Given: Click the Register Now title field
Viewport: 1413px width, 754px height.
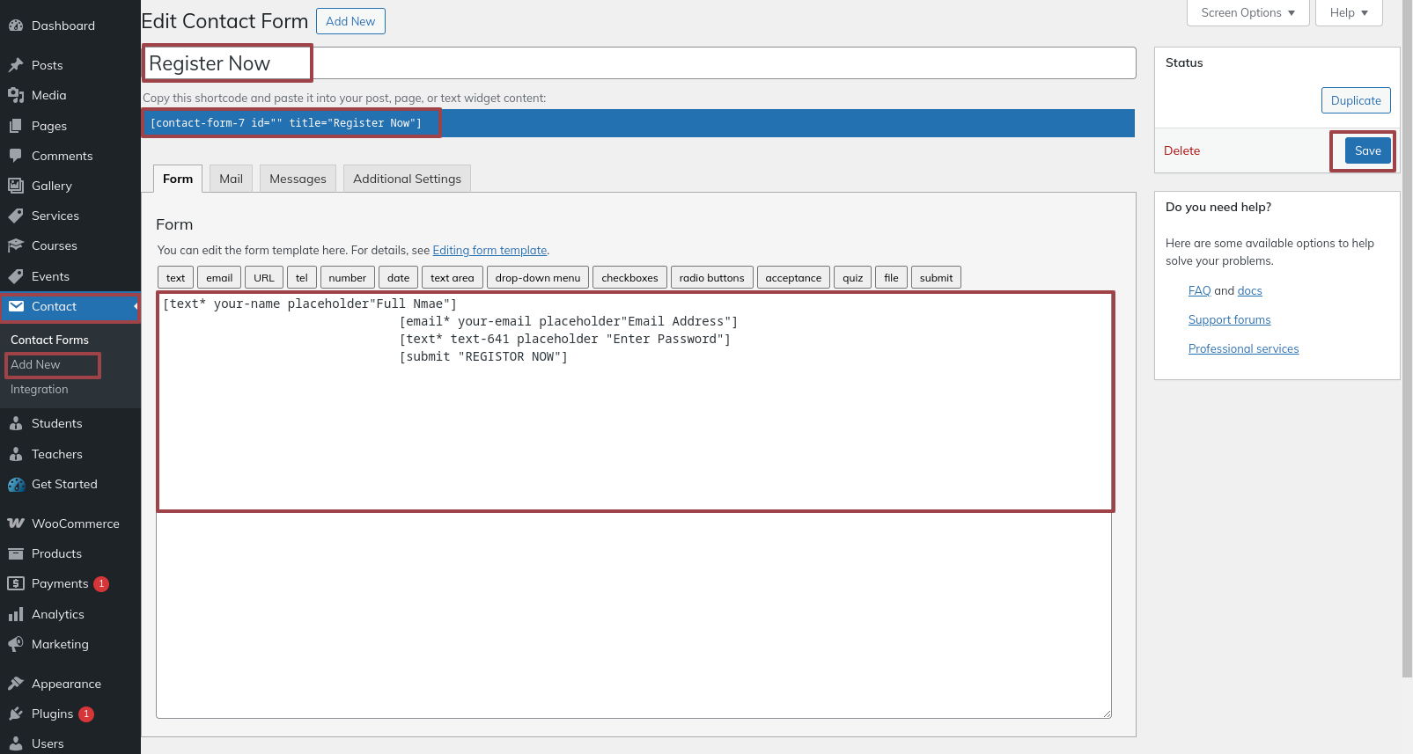Looking at the screenshot, I should pos(639,63).
